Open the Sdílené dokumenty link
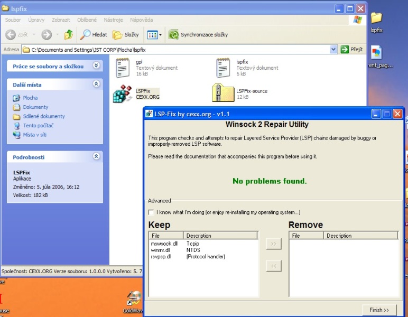The height and width of the screenshot is (317, 408). [x=44, y=116]
